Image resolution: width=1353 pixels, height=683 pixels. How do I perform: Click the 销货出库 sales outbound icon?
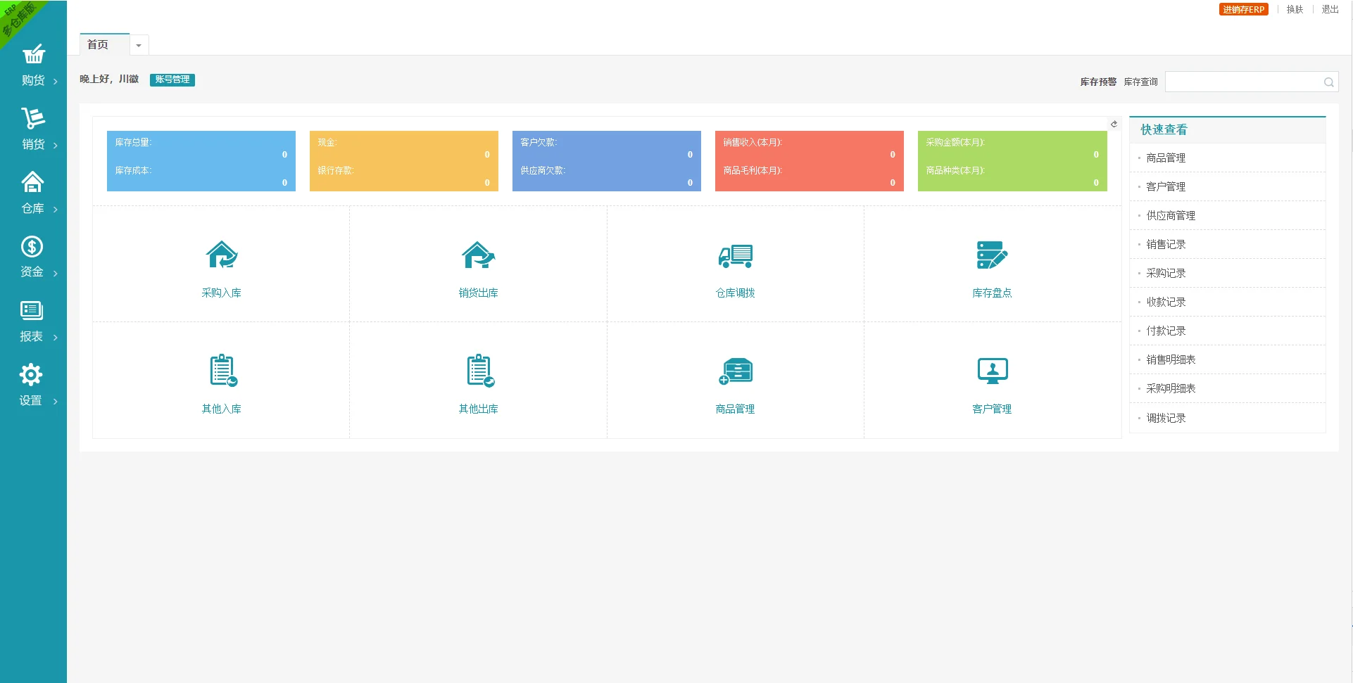point(479,255)
